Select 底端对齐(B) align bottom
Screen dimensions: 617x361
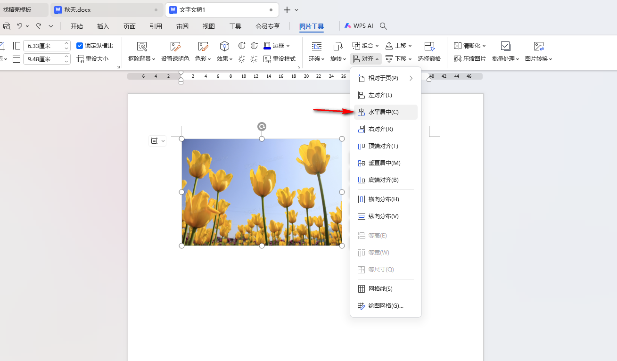click(x=386, y=180)
